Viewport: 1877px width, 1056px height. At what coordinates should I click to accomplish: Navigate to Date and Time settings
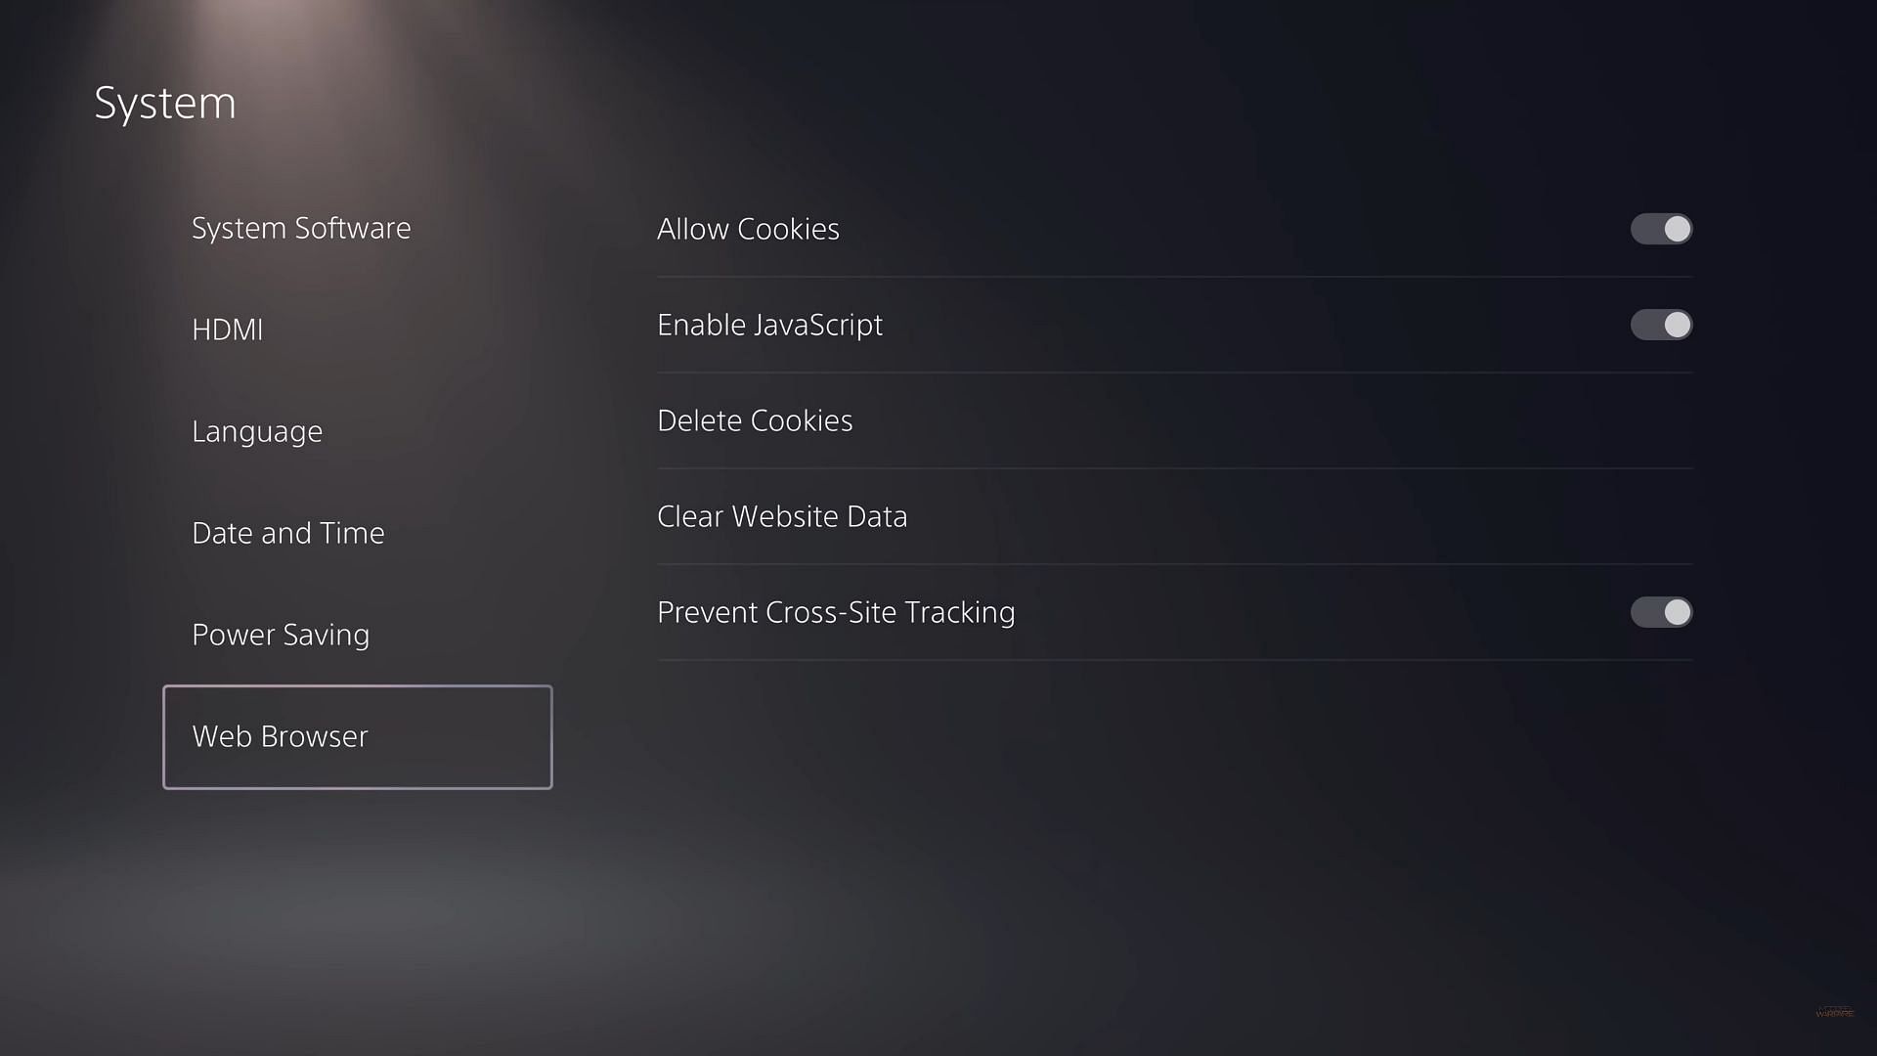pos(287,531)
